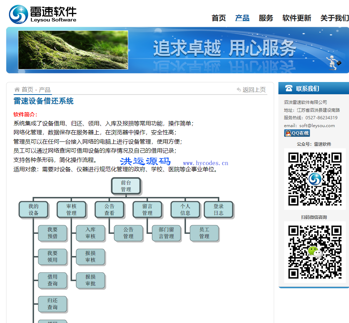The width and height of the screenshot is (349, 323).
Task: Click the 泗洪雷速软件有限公司 company name
Action: click(305, 102)
